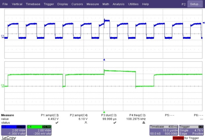
Task: Click the C4 ground level marker on grid
Action: tap(3, 85)
